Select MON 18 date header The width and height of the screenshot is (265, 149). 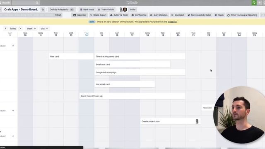(147, 34)
